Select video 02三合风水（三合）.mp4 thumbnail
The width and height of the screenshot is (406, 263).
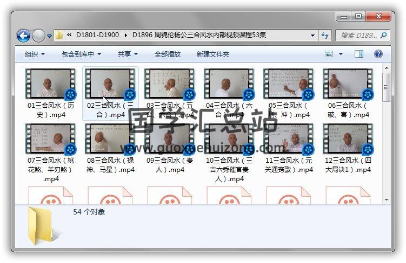(x=110, y=84)
